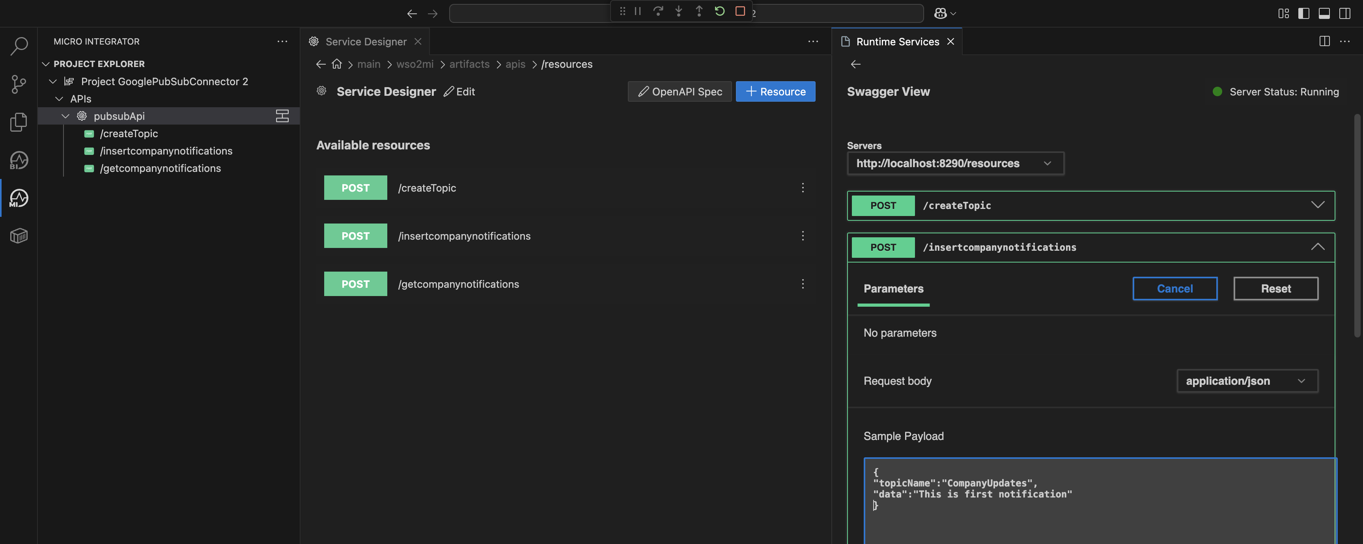Viewport: 1363px width, 544px height.
Task: Close the Runtime Services tab
Action: click(951, 41)
